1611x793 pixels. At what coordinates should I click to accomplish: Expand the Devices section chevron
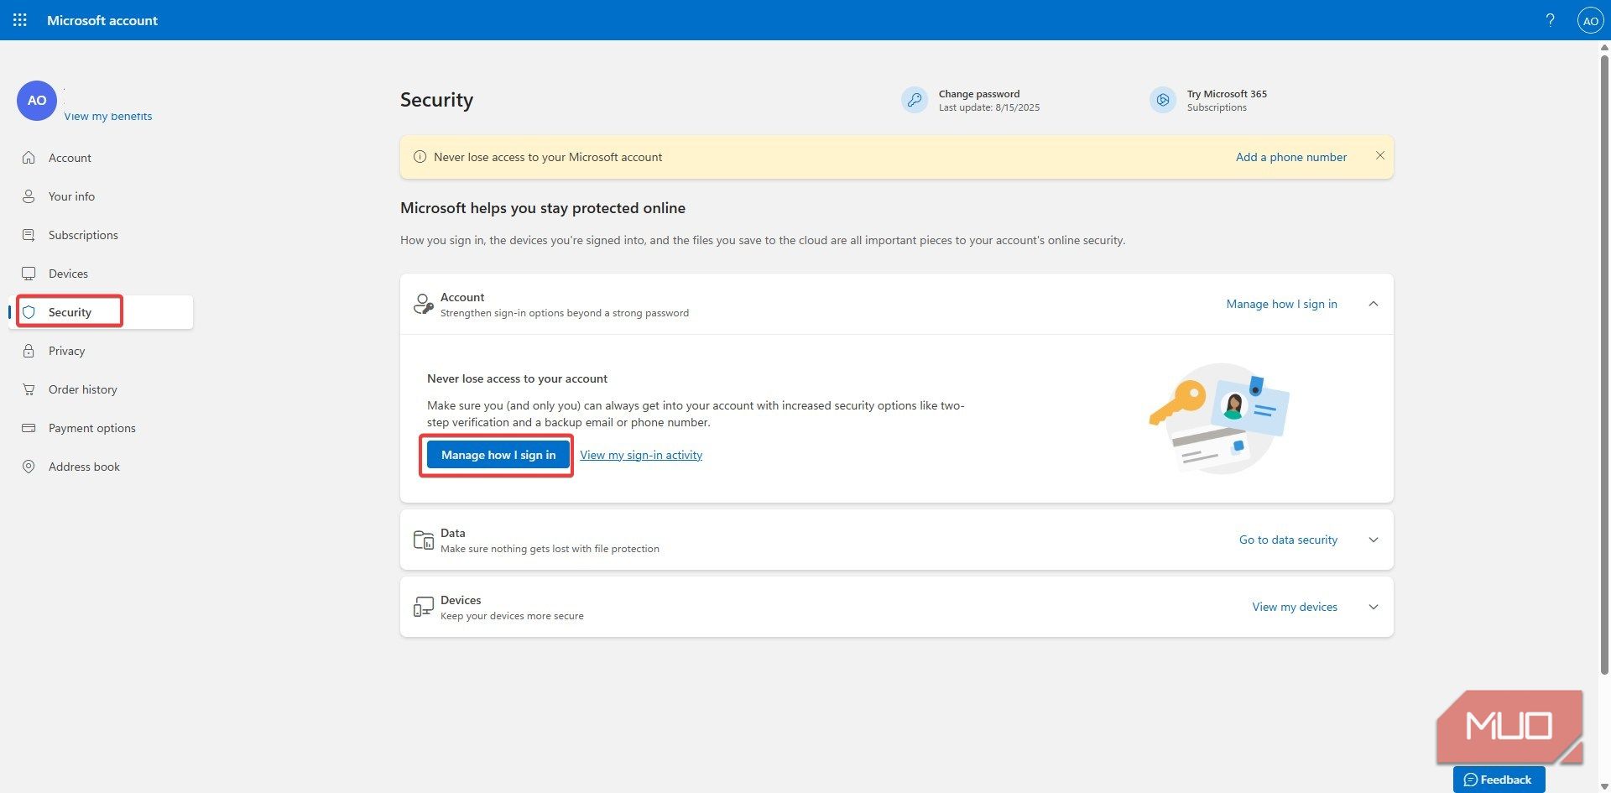[1374, 607]
